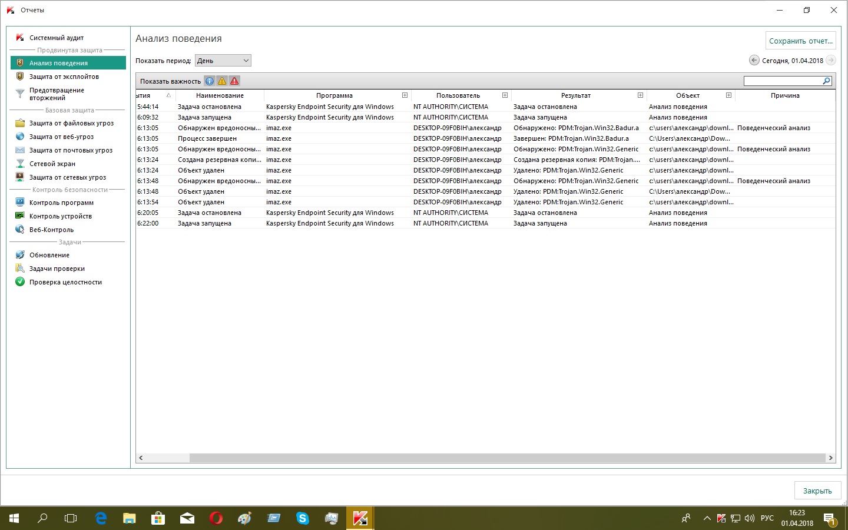This screenshot has height=530, width=848.
Task: Click the Пользователь column header
Action: (458, 95)
